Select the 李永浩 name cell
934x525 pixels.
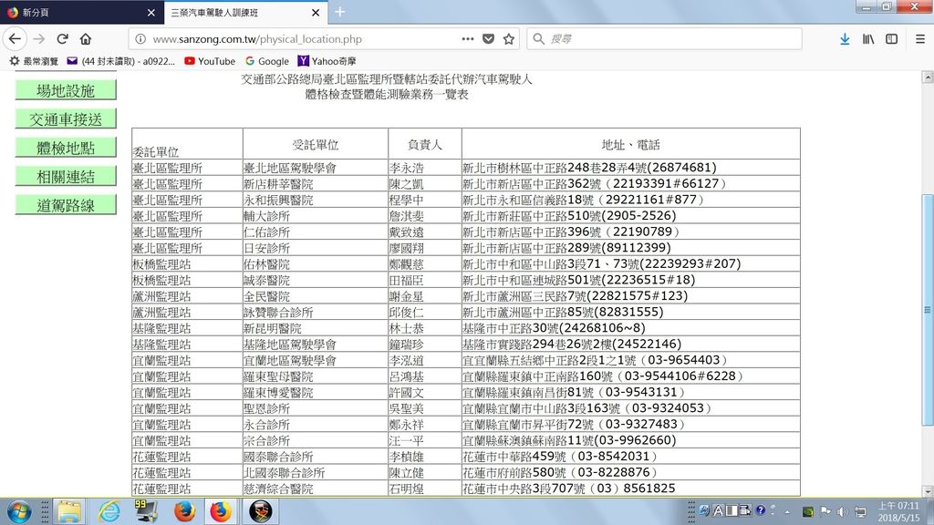[425, 168]
